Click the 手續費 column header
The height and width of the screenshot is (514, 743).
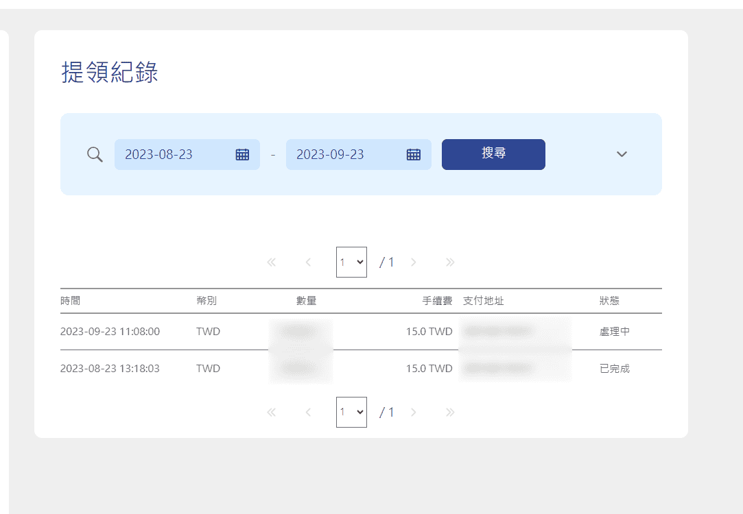click(437, 301)
